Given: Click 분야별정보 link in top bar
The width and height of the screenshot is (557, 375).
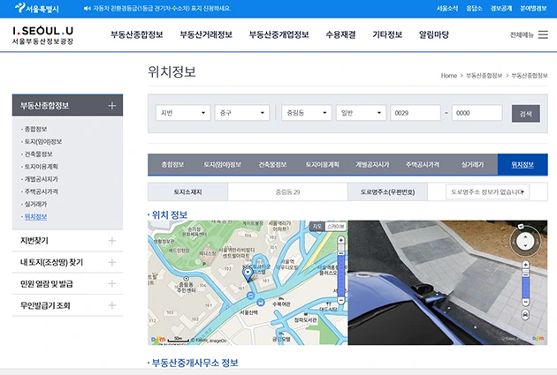Looking at the screenshot, I should (533, 8).
